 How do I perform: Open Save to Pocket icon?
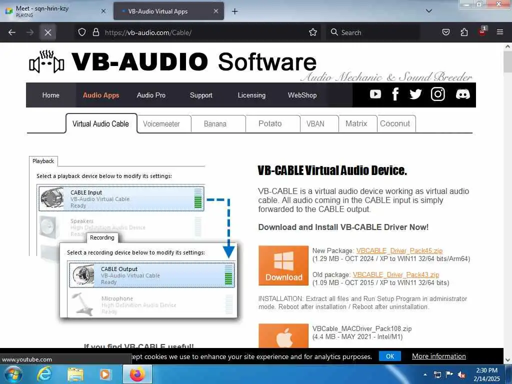[445, 32]
